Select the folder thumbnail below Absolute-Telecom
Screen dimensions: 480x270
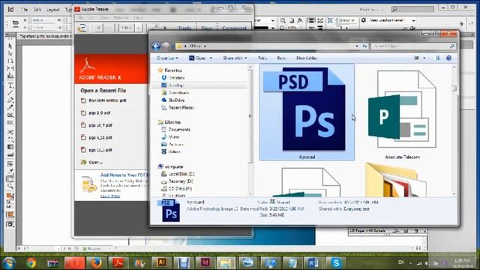click(395, 181)
